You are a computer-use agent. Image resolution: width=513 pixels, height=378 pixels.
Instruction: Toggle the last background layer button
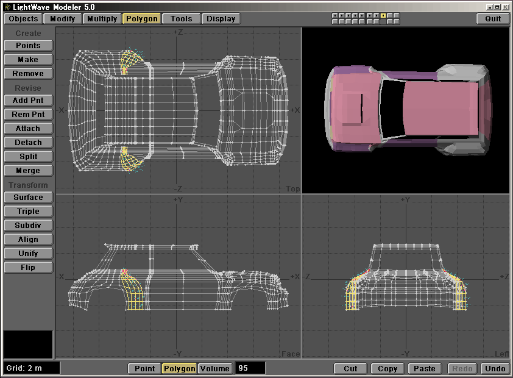[397, 22]
